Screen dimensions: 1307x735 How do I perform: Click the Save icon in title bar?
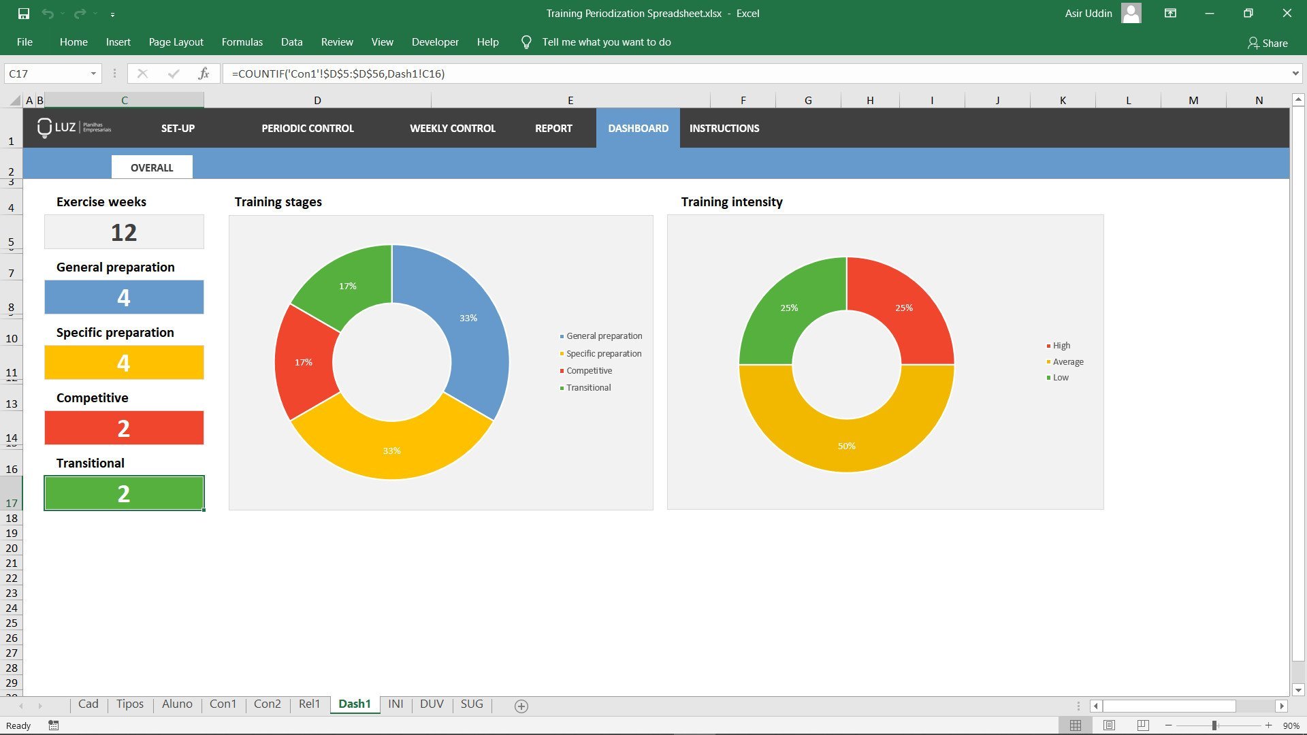point(24,14)
